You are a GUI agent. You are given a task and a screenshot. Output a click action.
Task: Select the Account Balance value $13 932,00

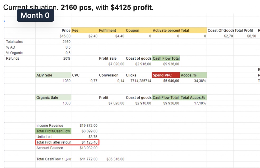pyautogui.click(x=85, y=148)
